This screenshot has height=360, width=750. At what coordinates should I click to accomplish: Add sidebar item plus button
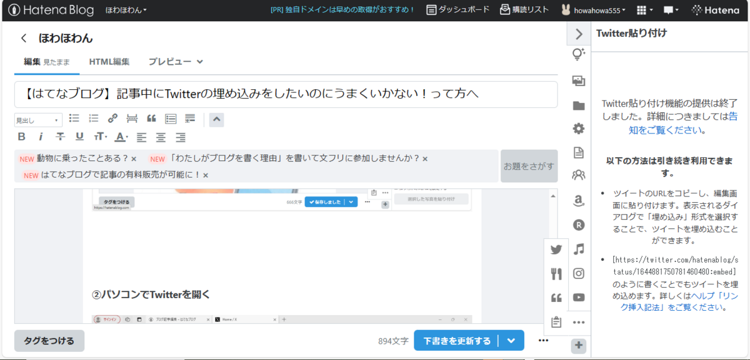point(579,345)
